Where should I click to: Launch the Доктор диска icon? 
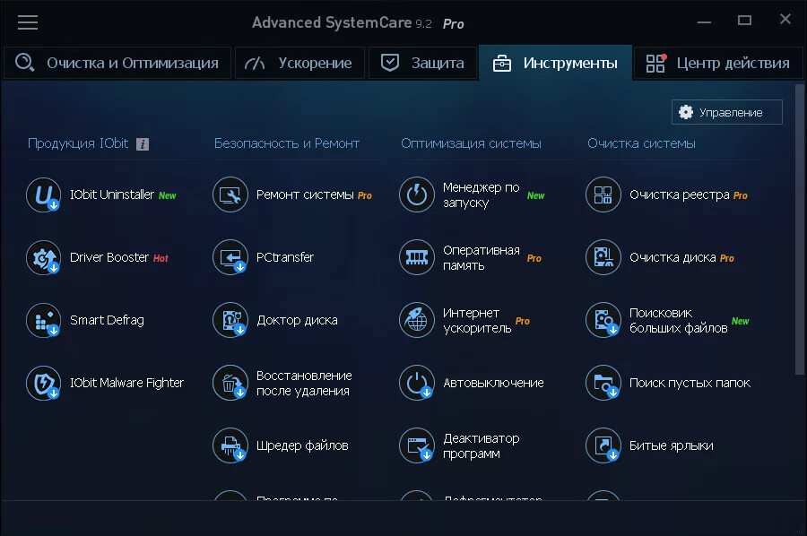(x=230, y=320)
